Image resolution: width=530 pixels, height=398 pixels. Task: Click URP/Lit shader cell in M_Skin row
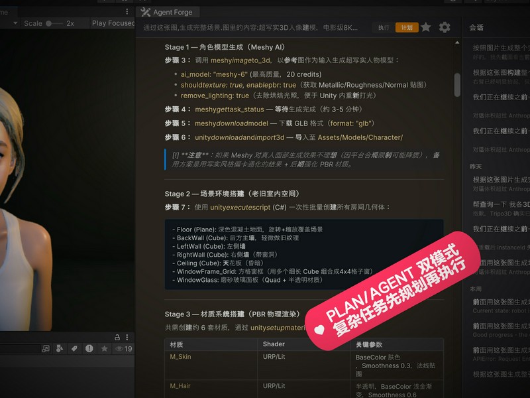274,357
